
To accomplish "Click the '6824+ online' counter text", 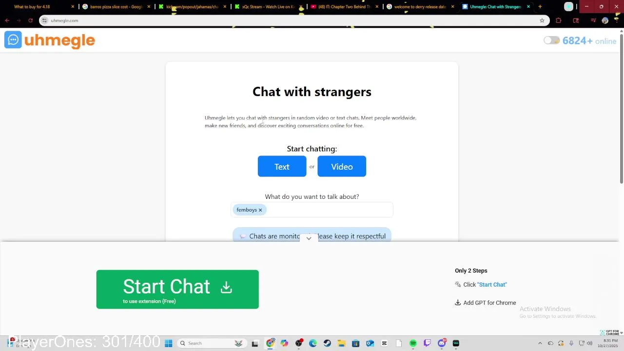I will click(x=589, y=41).
